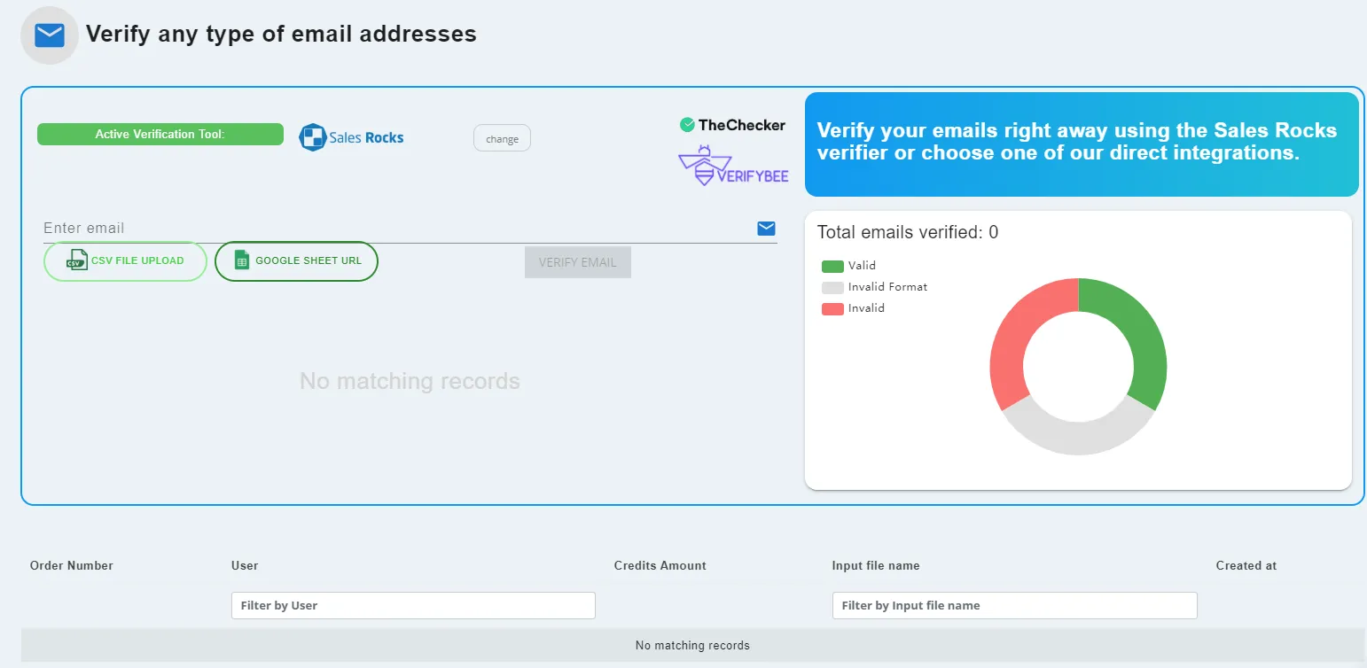Screen dimensions: 1367x668
Task: Click the VERIFY EMAIL button
Action: [577, 261]
